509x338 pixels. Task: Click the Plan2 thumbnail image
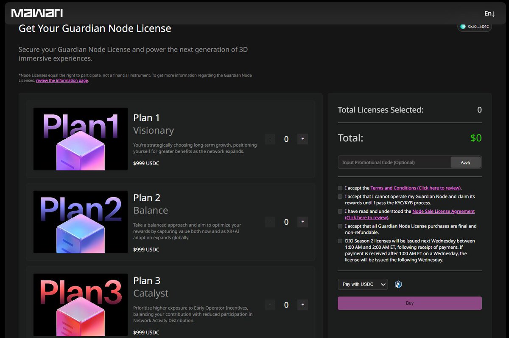[x=81, y=222]
